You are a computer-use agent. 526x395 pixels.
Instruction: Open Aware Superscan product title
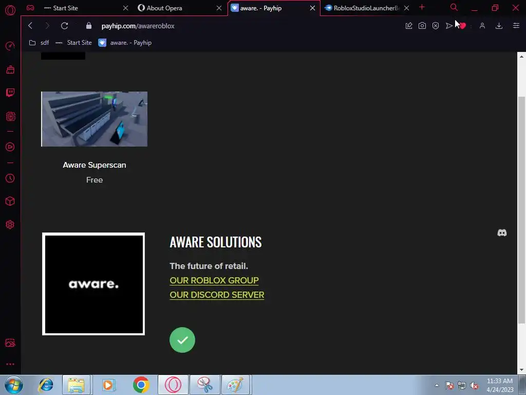pyautogui.click(x=95, y=165)
